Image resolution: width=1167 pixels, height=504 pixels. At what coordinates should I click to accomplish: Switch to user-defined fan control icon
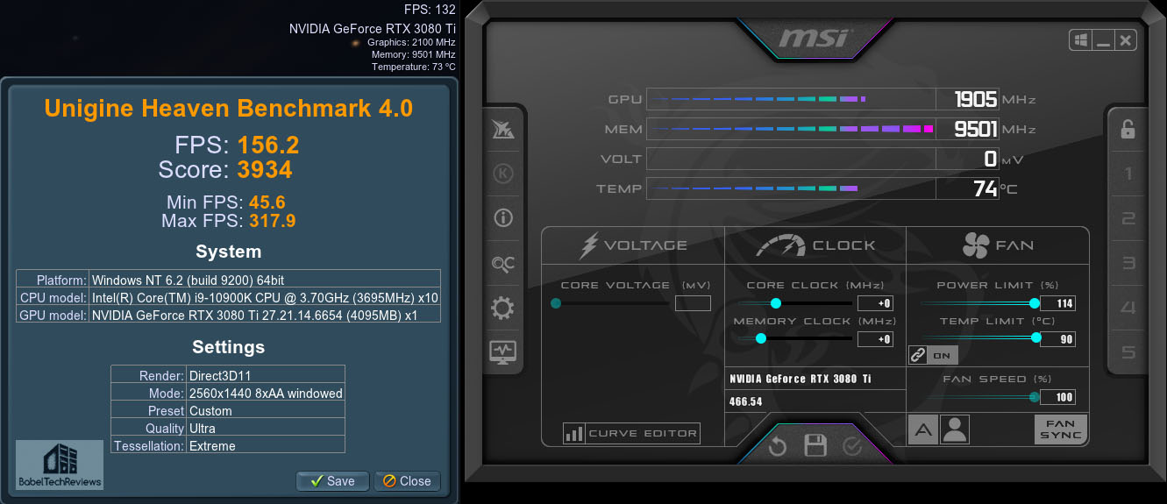pos(954,429)
